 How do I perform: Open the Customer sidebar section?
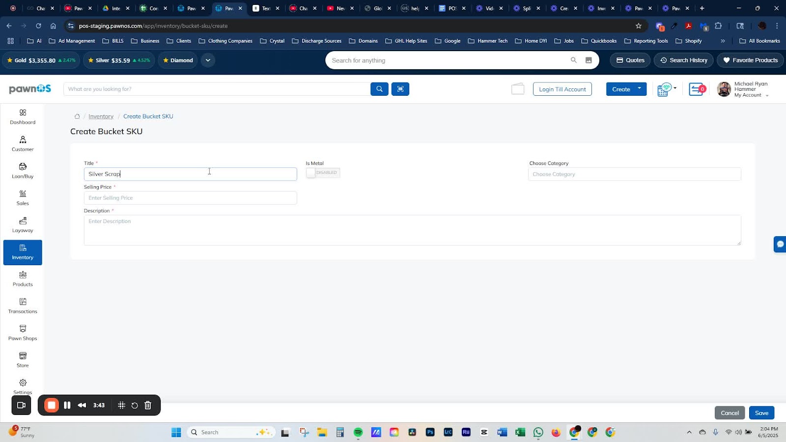pyautogui.click(x=23, y=144)
